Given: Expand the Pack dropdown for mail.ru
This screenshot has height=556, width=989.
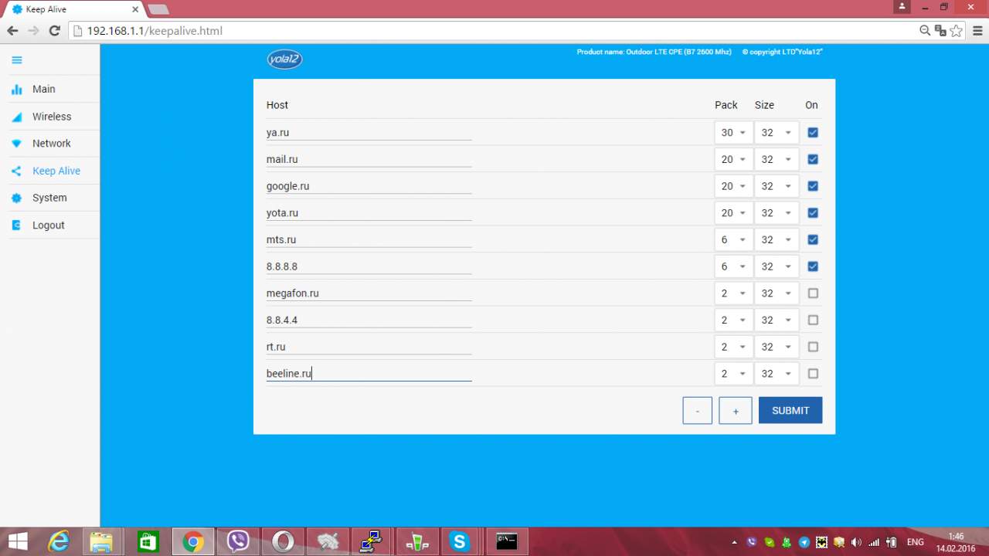Looking at the screenshot, I should tap(733, 159).
